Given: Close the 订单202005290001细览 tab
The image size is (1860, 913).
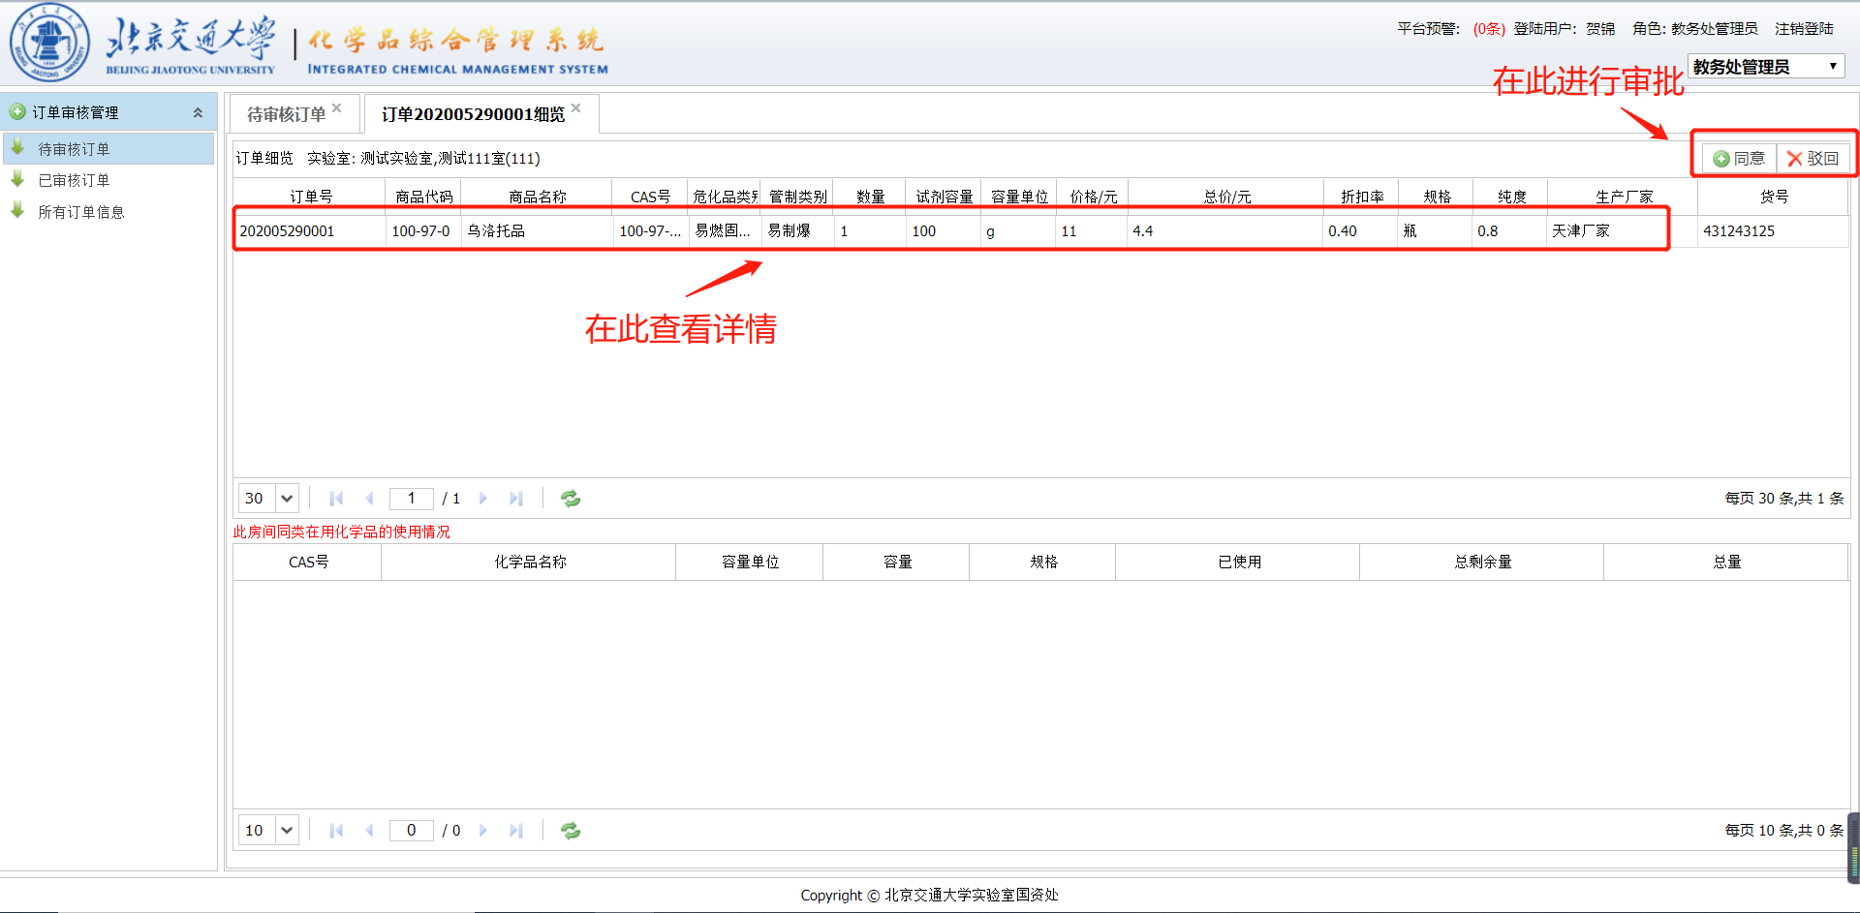Looking at the screenshot, I should [576, 108].
